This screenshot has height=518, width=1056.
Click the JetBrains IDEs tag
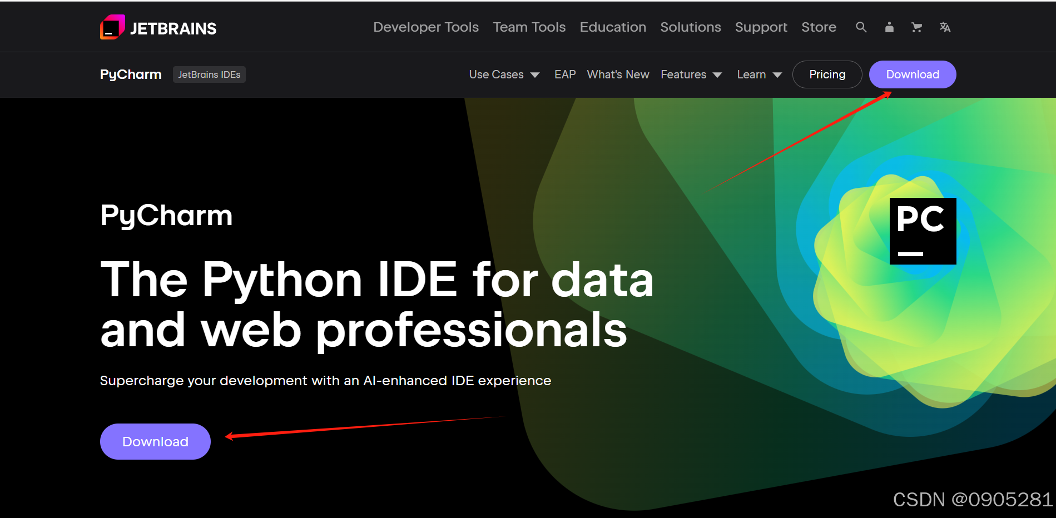(x=209, y=74)
